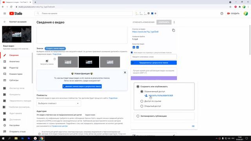The width and height of the screenshot is (251, 141).
Task: Click the blue search results preview button
Action: pos(154,63)
